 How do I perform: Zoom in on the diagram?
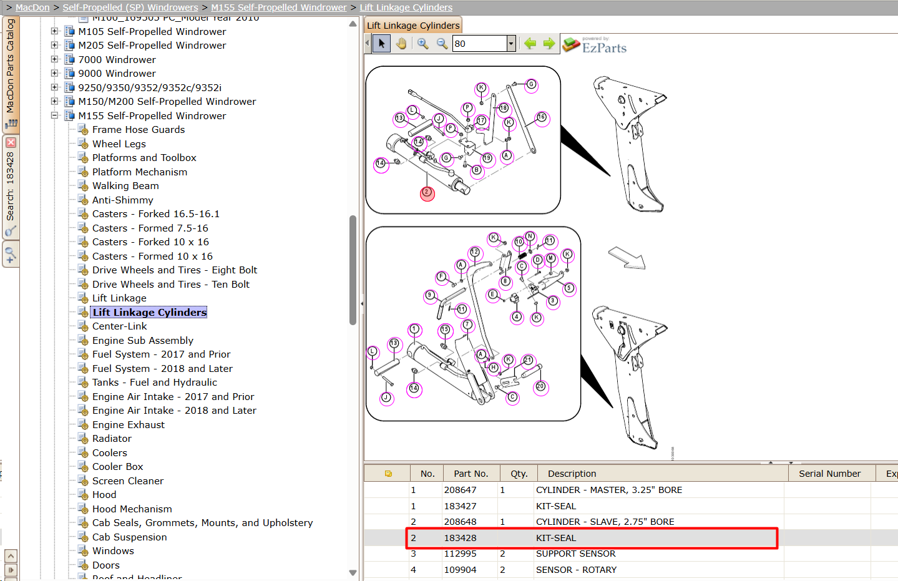click(423, 44)
